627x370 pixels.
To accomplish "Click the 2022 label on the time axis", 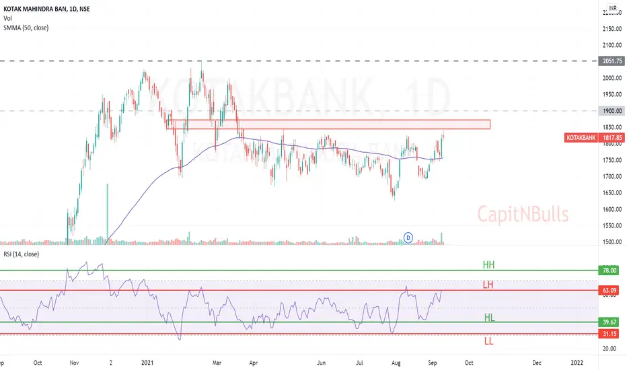I will coord(577,363).
